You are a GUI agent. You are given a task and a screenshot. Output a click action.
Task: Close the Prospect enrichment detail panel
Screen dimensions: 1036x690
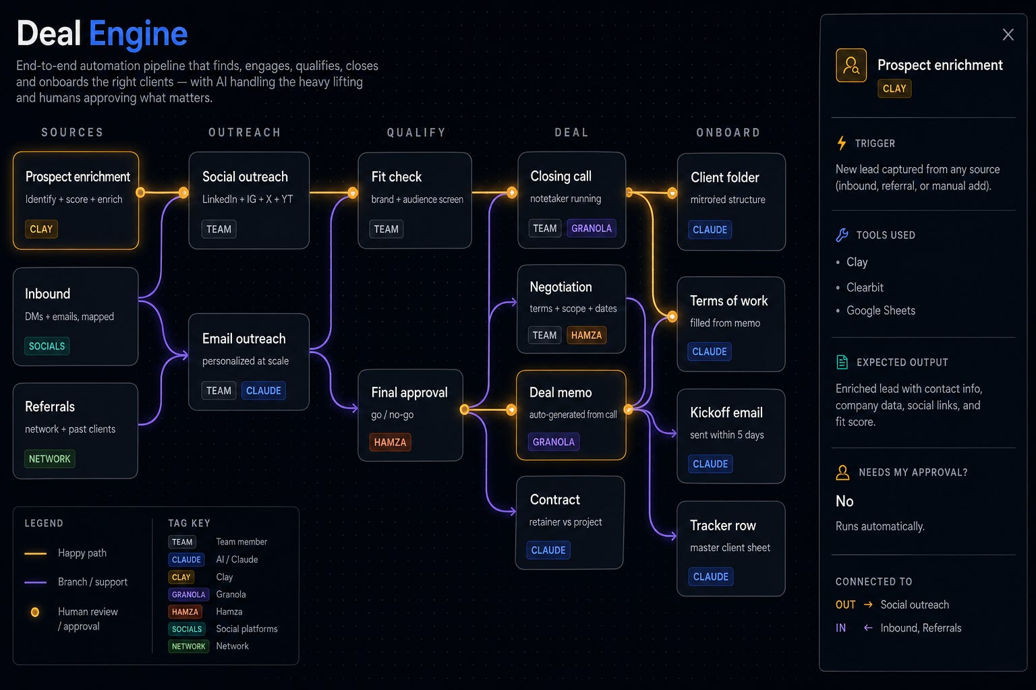[1008, 34]
